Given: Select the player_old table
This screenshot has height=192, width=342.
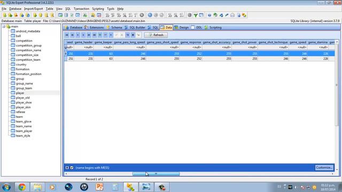Looking at the screenshot, I should 22,98.
